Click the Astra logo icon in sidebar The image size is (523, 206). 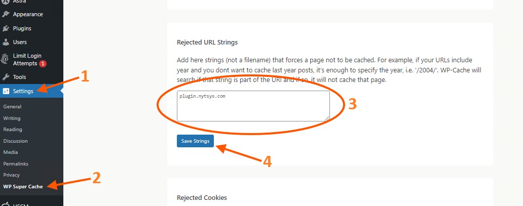[x=6, y=2]
